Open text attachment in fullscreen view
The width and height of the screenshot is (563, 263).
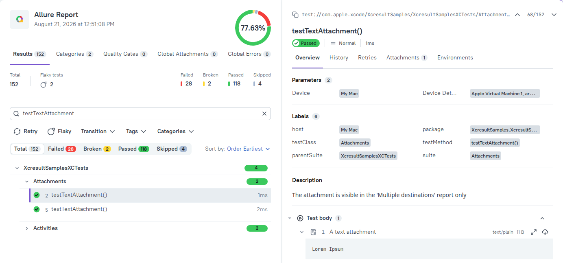point(534,232)
